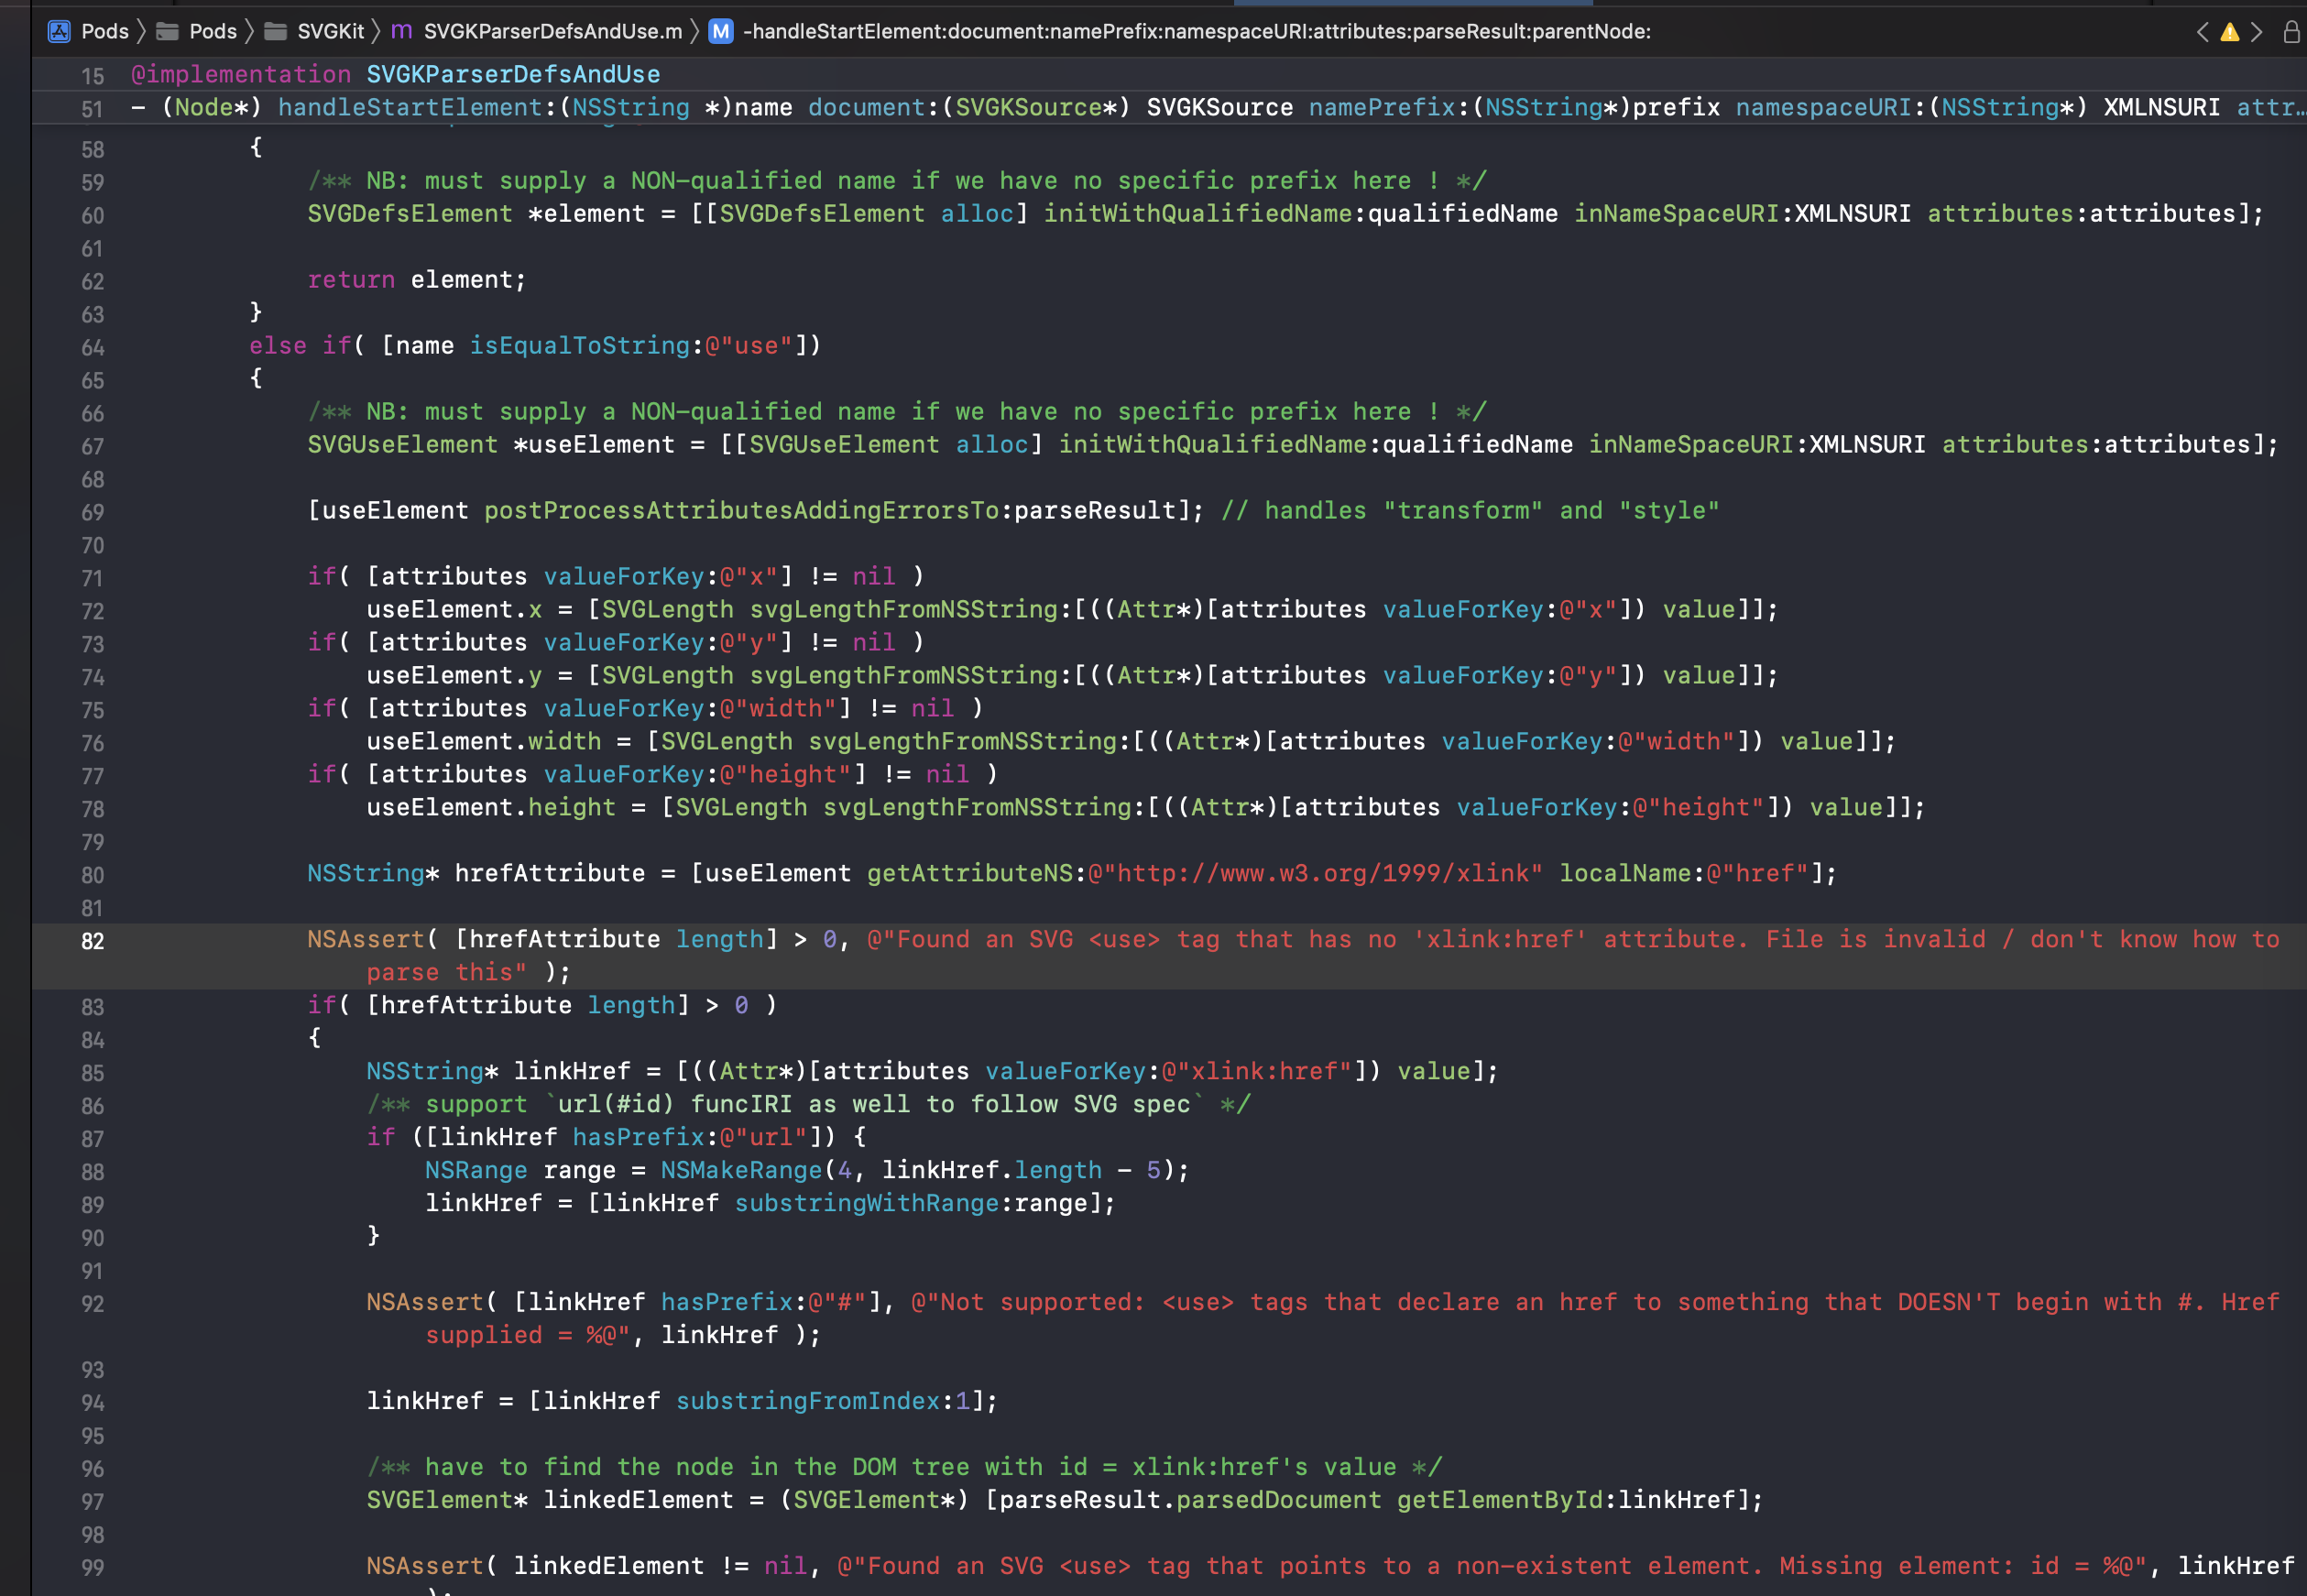Click the back navigation chevron near the warning badge
The height and width of the screenshot is (1596, 2307).
point(2203,31)
